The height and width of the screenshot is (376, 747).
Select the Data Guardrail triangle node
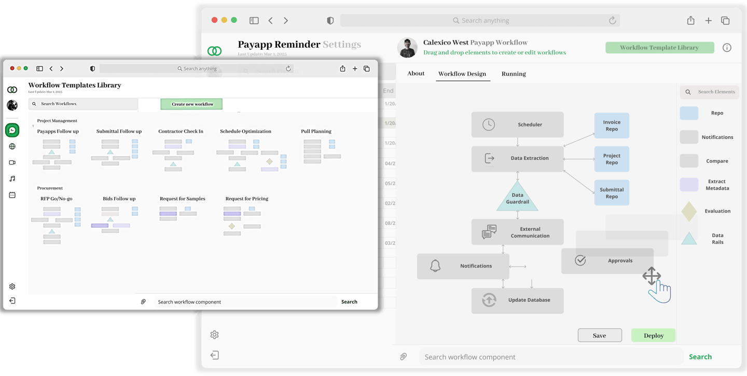pyautogui.click(x=517, y=197)
